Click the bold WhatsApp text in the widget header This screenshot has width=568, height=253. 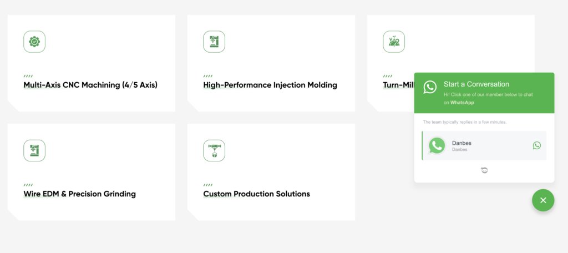coord(462,103)
